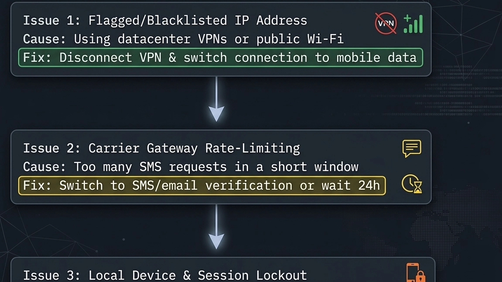Click 'Rate-Limiting' text in Issue 2 title
The height and width of the screenshot is (282, 502).
[x=253, y=148]
